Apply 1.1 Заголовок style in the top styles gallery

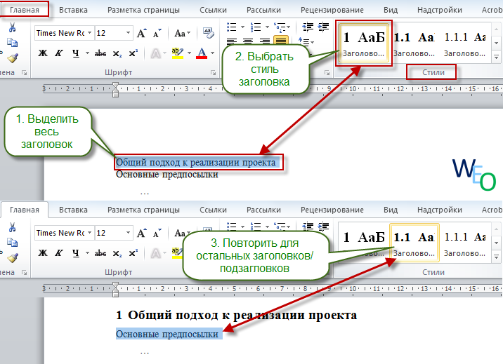pos(414,43)
